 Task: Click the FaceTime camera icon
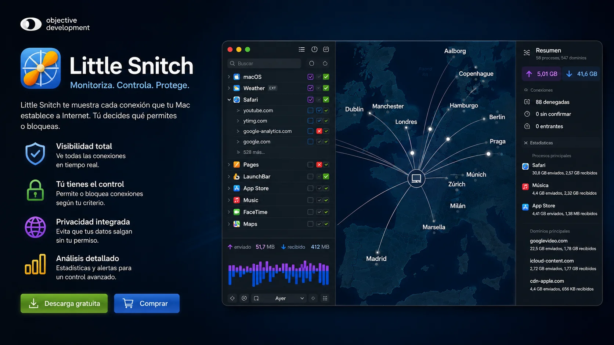(x=237, y=212)
